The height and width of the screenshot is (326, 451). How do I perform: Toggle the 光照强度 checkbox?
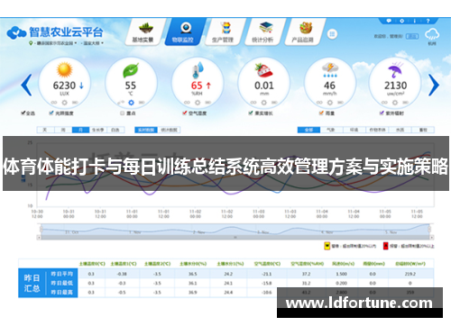point(51,113)
